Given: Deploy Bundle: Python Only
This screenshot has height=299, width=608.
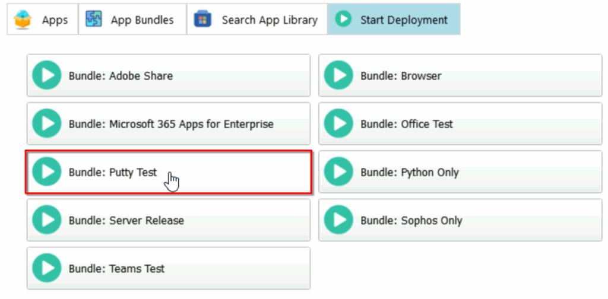Looking at the screenshot, I should pyautogui.click(x=460, y=172).
